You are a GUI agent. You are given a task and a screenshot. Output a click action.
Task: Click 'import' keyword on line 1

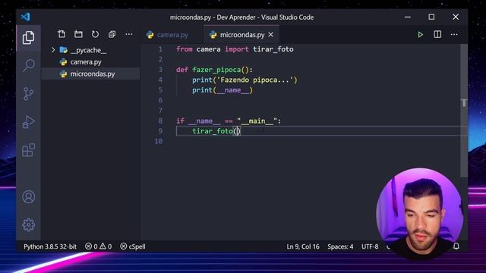coord(236,49)
